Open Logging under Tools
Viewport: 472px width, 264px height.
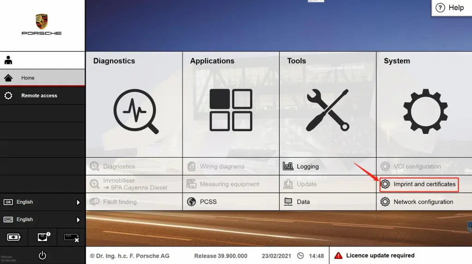tap(307, 166)
